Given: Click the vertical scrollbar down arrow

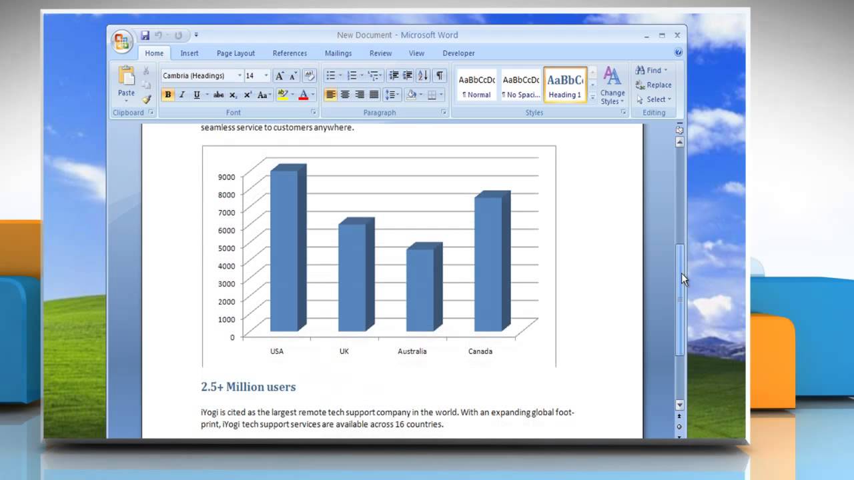Looking at the screenshot, I should pyautogui.click(x=680, y=405).
